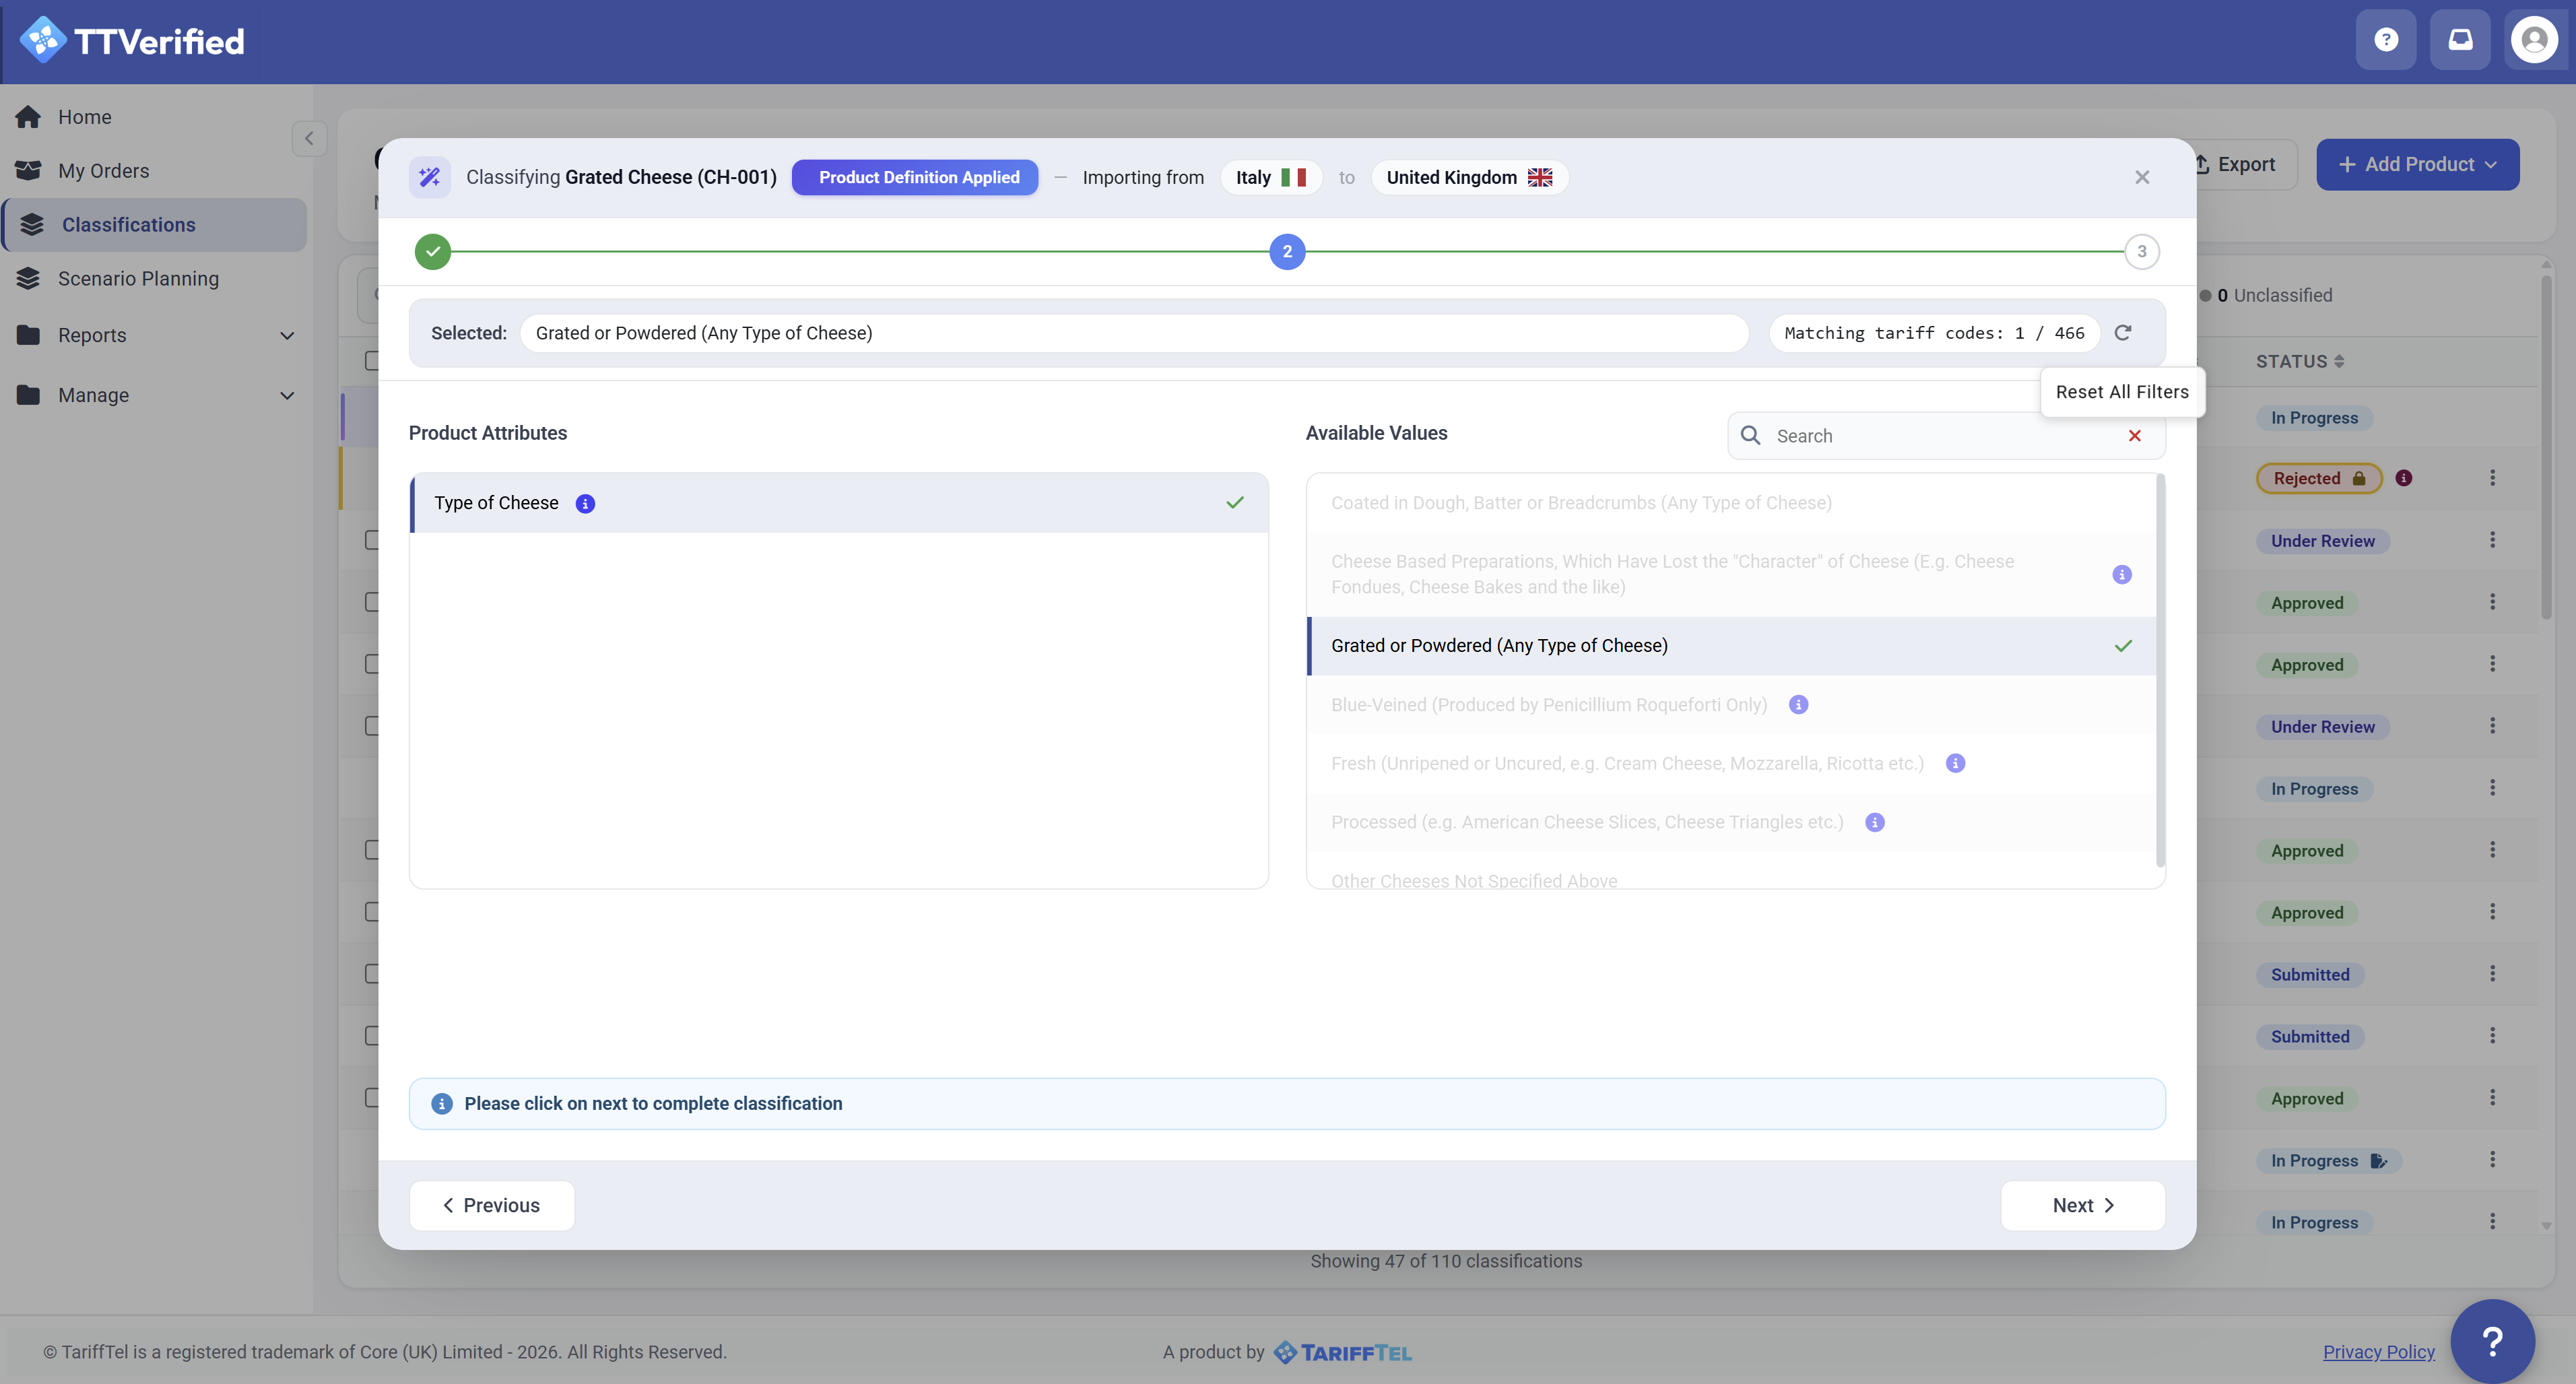The image size is (2576, 1384).
Task: Click the help question mark icon in header
Action: (2386, 40)
